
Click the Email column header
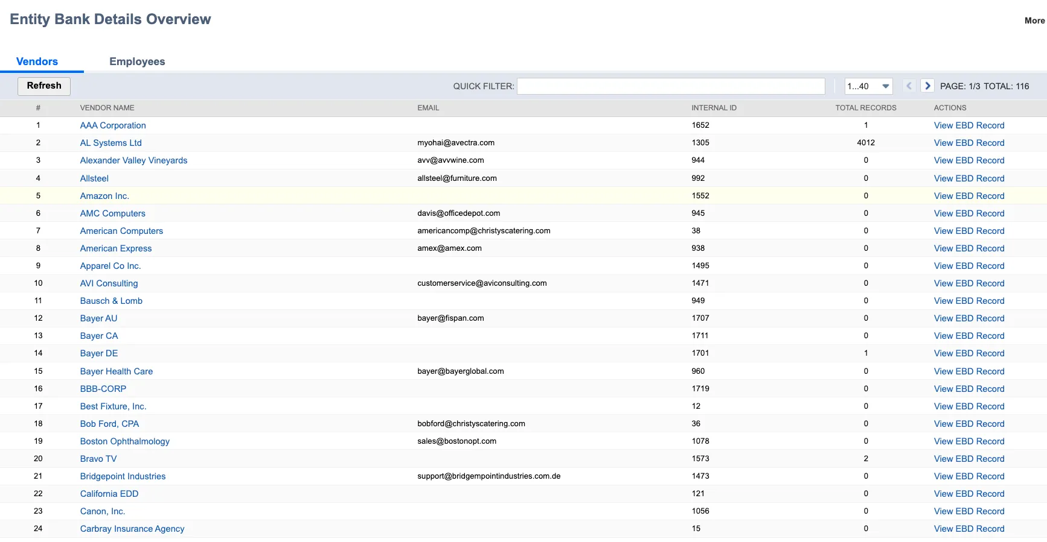pyautogui.click(x=428, y=108)
